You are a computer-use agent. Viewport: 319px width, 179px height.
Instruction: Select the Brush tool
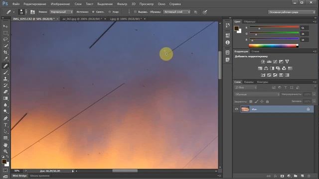pyautogui.click(x=5, y=72)
